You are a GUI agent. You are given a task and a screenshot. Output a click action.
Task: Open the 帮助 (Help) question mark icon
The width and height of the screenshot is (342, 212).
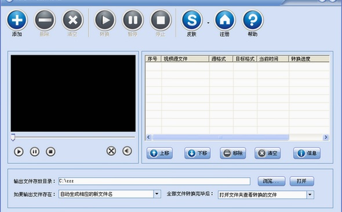tap(253, 20)
